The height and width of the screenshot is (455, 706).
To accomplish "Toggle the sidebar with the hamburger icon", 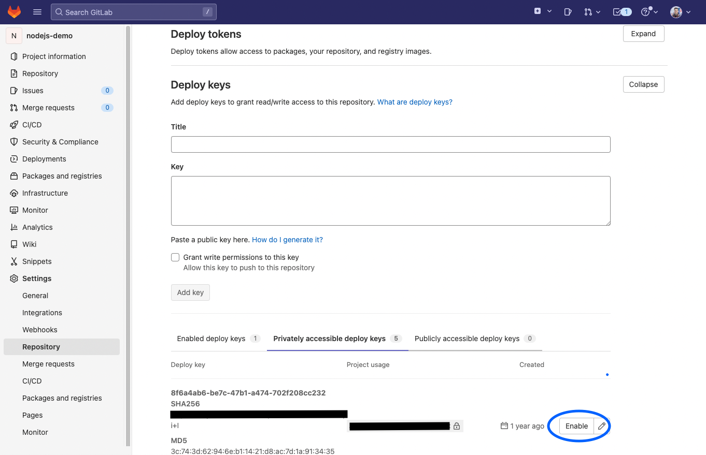I will 37,11.
